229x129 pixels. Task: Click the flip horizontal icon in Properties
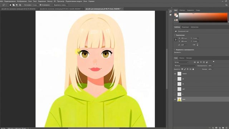(x=194, y=45)
